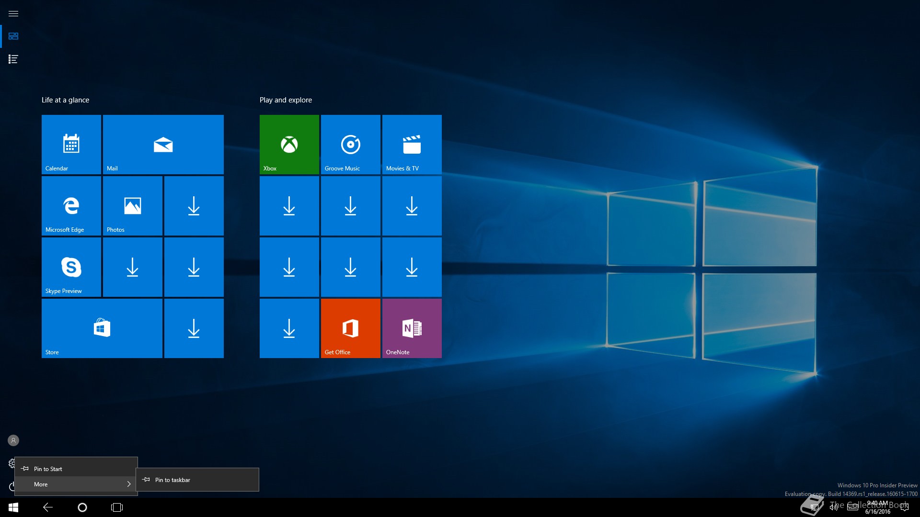
Task: Click the download tile left of Get Office
Action: point(289,328)
